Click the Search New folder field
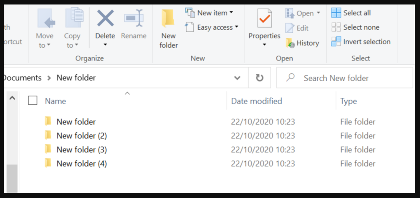This screenshot has height=198, width=420. tap(345, 78)
